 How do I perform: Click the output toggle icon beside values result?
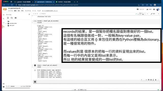point(35,70)
